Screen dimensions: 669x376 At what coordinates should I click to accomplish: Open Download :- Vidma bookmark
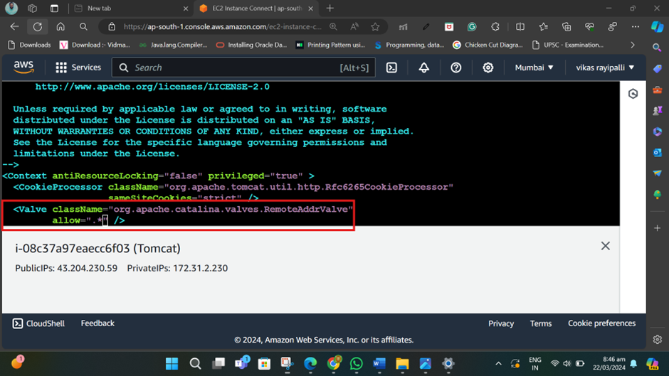[95, 45]
